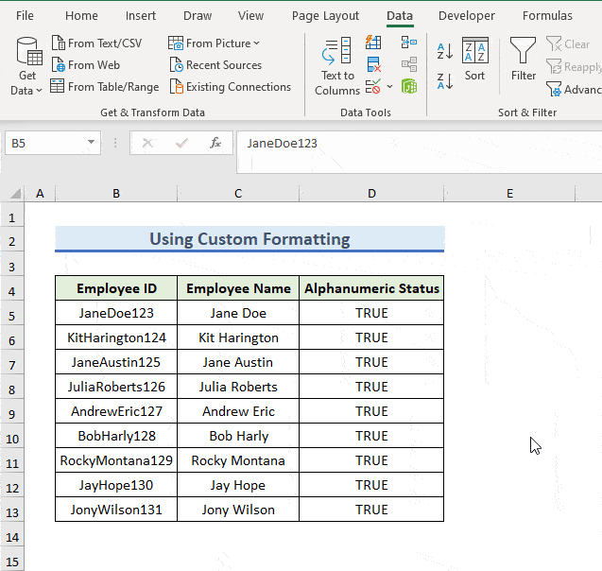Select column B header
602x571 pixels.
116,194
